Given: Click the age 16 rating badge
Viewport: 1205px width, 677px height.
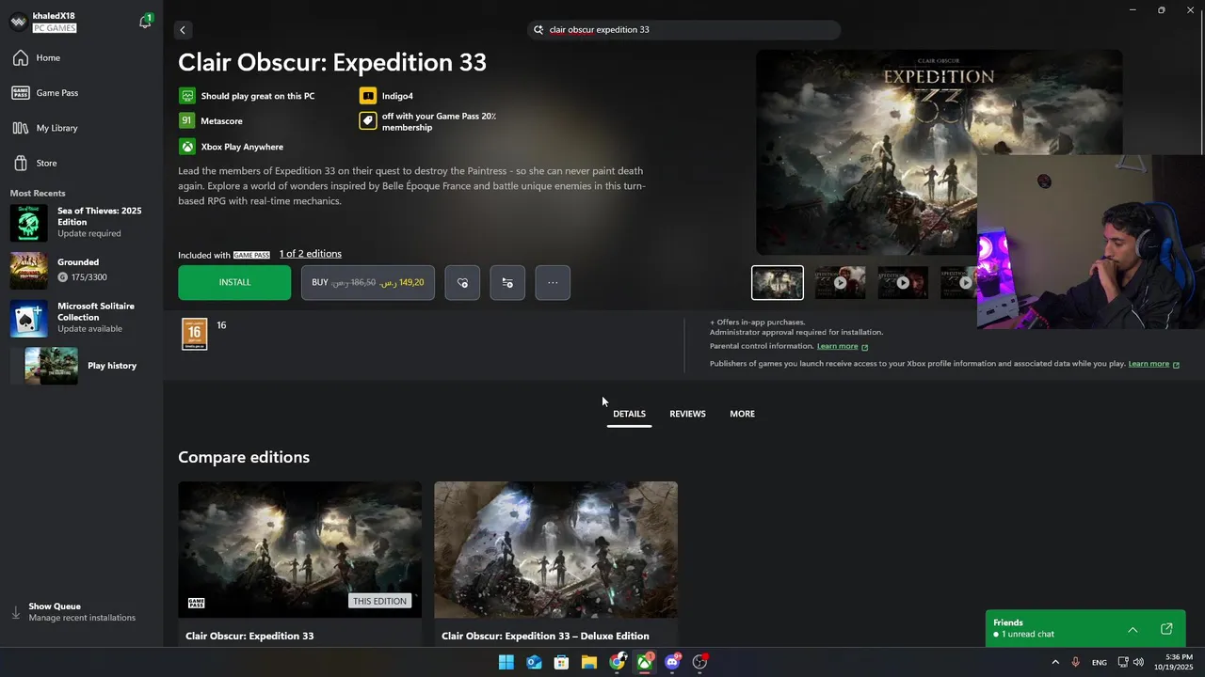Looking at the screenshot, I should (195, 334).
